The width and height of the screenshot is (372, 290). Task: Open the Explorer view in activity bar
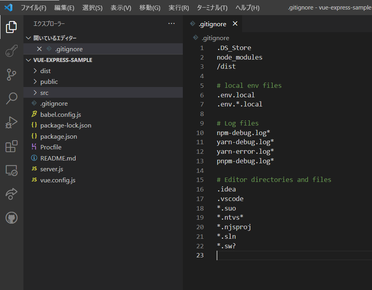pos(12,27)
